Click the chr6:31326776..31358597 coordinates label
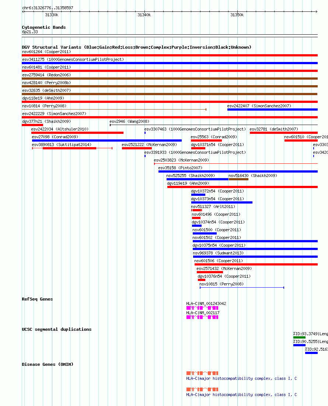The width and height of the screenshot is (328, 406). [48, 8]
